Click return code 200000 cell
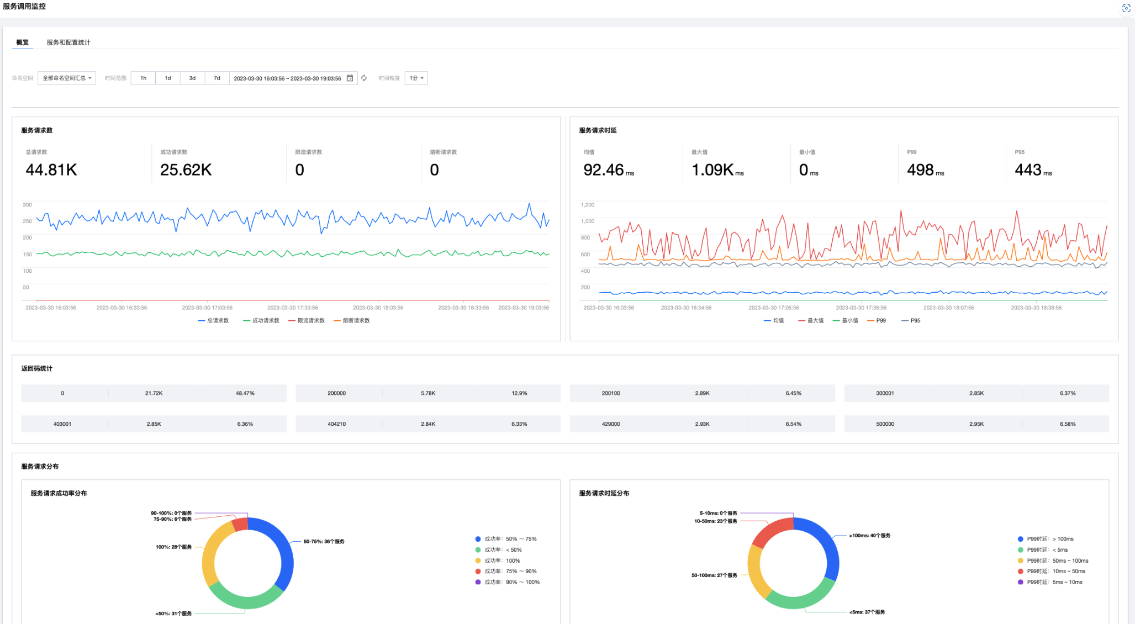The height and width of the screenshot is (624, 1135). click(336, 393)
